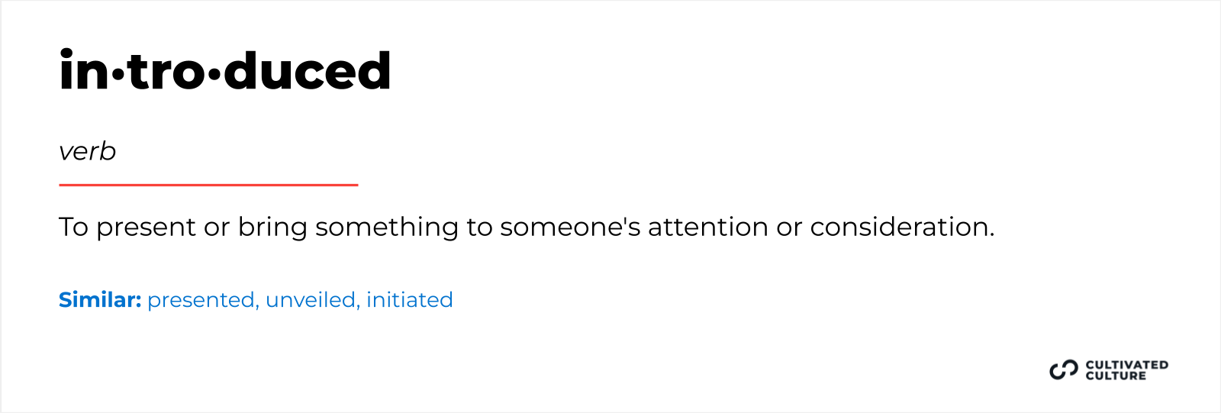This screenshot has height=413, width=1221.
Task: Click the word 'present' in the definition sentence
Action: click(146, 227)
